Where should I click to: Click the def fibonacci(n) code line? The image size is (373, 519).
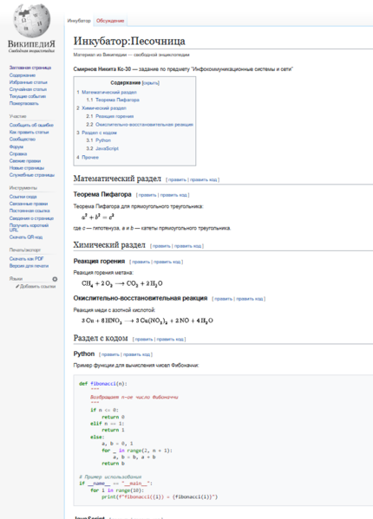pos(103,384)
